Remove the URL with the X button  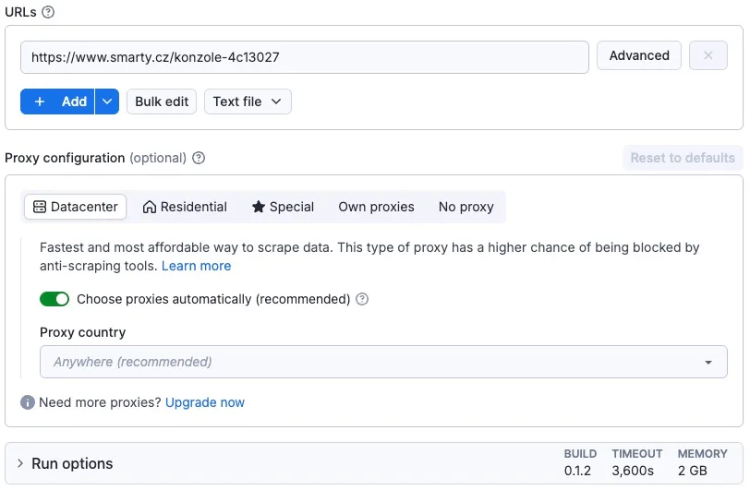708,55
